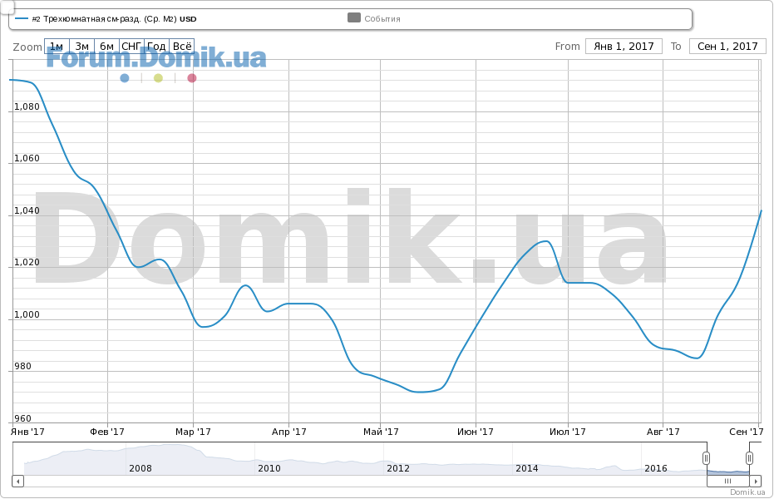This screenshot has width=774, height=499.
Task: Select the 1м zoom range
Action: 57,47
